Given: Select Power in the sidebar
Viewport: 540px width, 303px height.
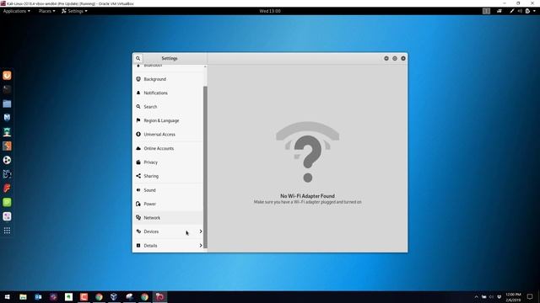Looking at the screenshot, I should pyautogui.click(x=168, y=204).
